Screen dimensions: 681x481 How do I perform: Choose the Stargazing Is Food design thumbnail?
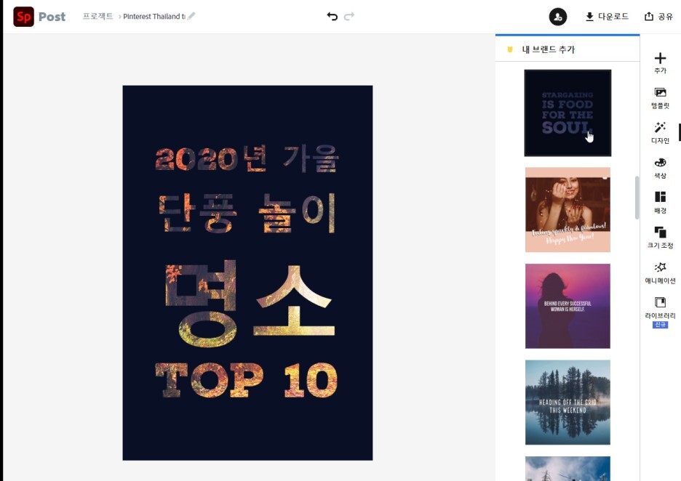click(567, 113)
